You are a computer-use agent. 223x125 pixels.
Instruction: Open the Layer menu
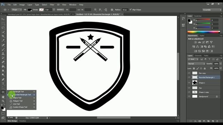tap(30, 5)
